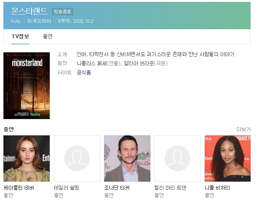259x204 pixels.
Task: Click the 케이틀린 데버 name link
Action: (x=19, y=188)
